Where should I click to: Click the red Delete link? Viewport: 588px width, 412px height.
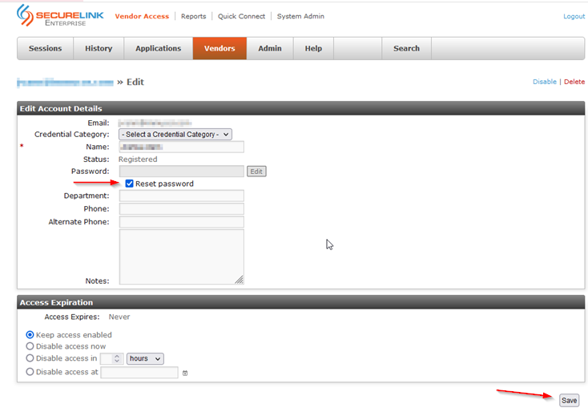[574, 82]
